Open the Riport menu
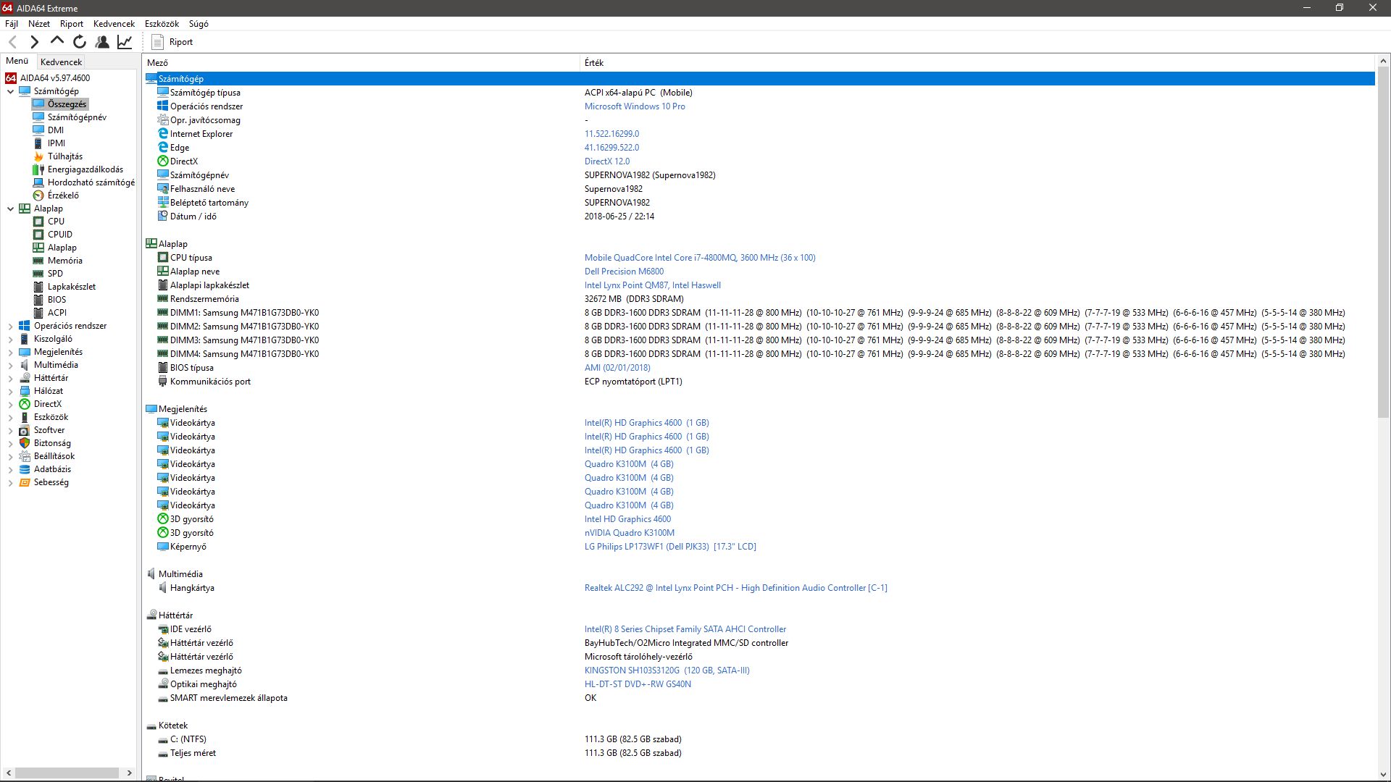This screenshot has width=1391, height=782. point(72,24)
